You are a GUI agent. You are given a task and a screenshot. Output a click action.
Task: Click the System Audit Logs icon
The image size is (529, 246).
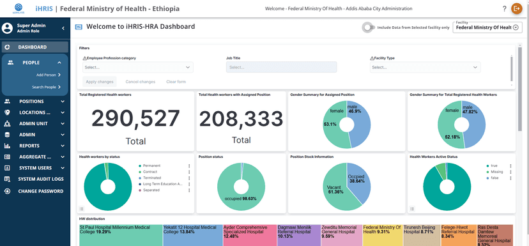tap(7, 179)
